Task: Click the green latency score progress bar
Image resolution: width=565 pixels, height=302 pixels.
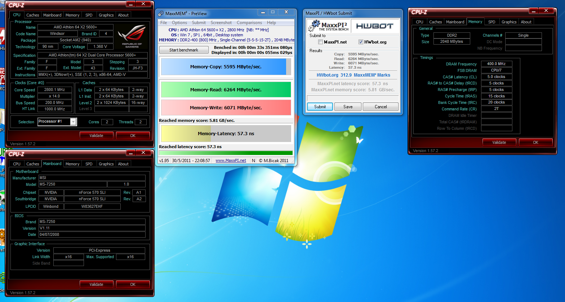Action: [x=226, y=153]
